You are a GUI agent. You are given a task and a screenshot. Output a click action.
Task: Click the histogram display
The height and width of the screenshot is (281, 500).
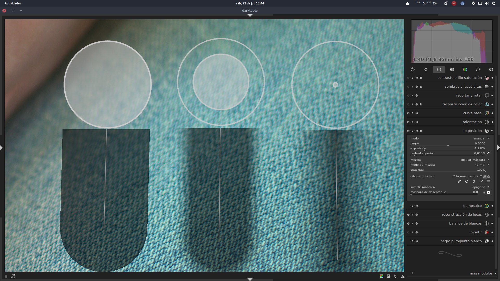point(452,41)
